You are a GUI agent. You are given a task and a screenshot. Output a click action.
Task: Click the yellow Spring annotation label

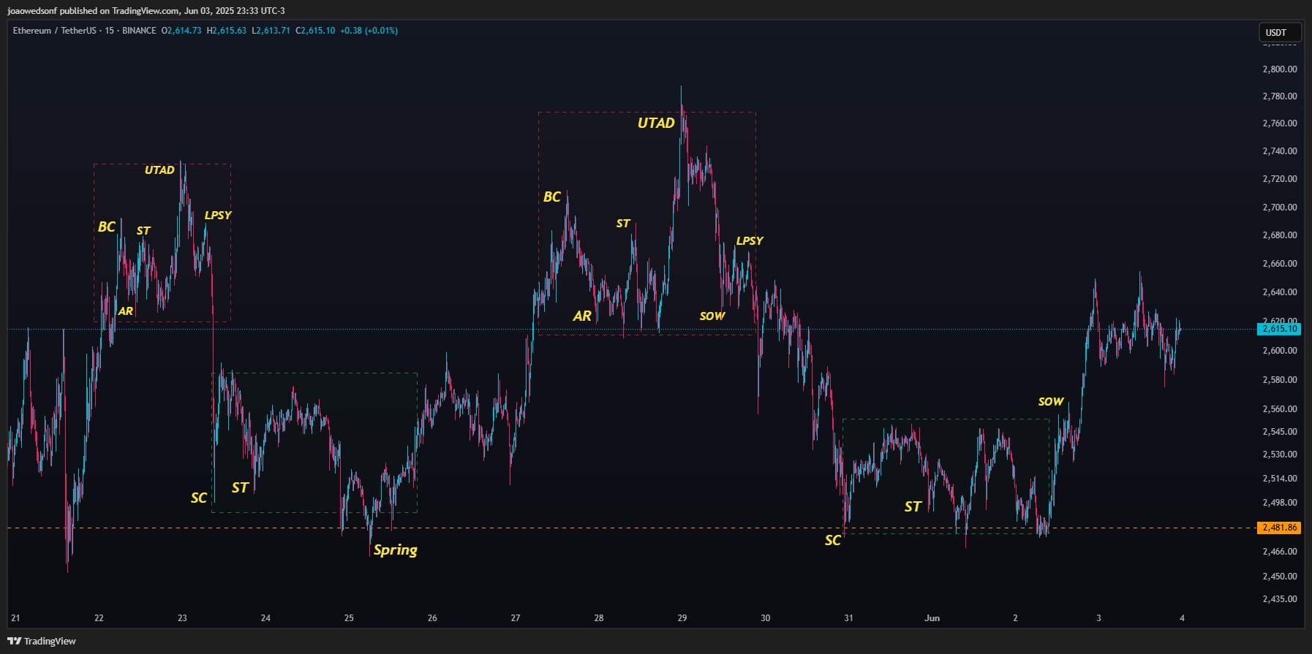coord(395,550)
